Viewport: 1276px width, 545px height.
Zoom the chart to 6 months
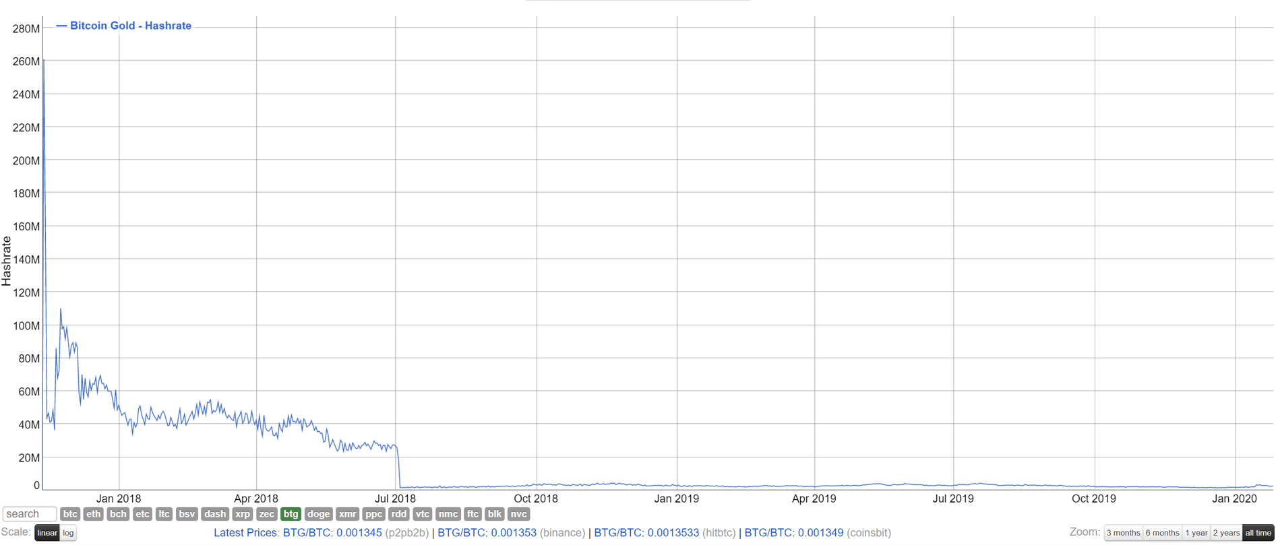pyautogui.click(x=1163, y=533)
